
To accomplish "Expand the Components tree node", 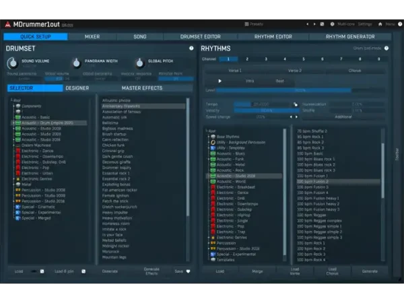I will pyautogui.click(x=13, y=106).
